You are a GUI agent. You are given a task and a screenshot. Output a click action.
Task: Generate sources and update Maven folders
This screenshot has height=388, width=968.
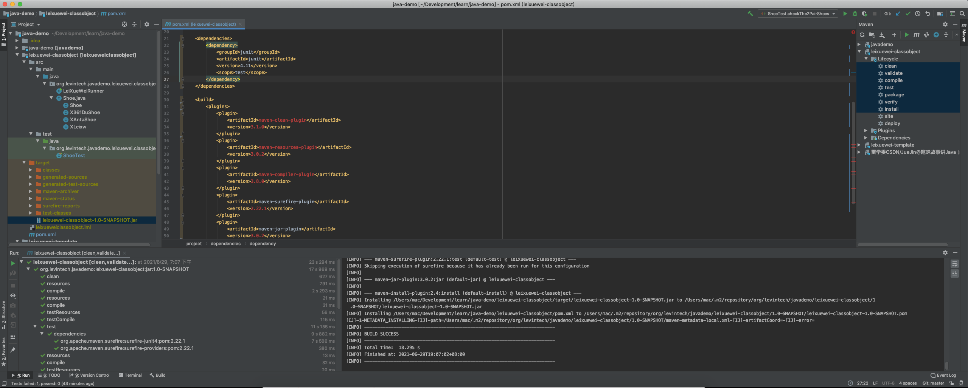click(x=872, y=35)
